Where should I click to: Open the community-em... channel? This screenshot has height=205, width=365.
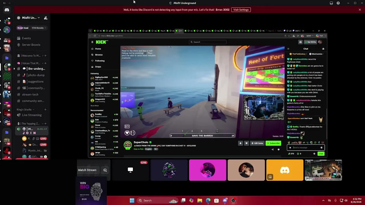click(32, 101)
